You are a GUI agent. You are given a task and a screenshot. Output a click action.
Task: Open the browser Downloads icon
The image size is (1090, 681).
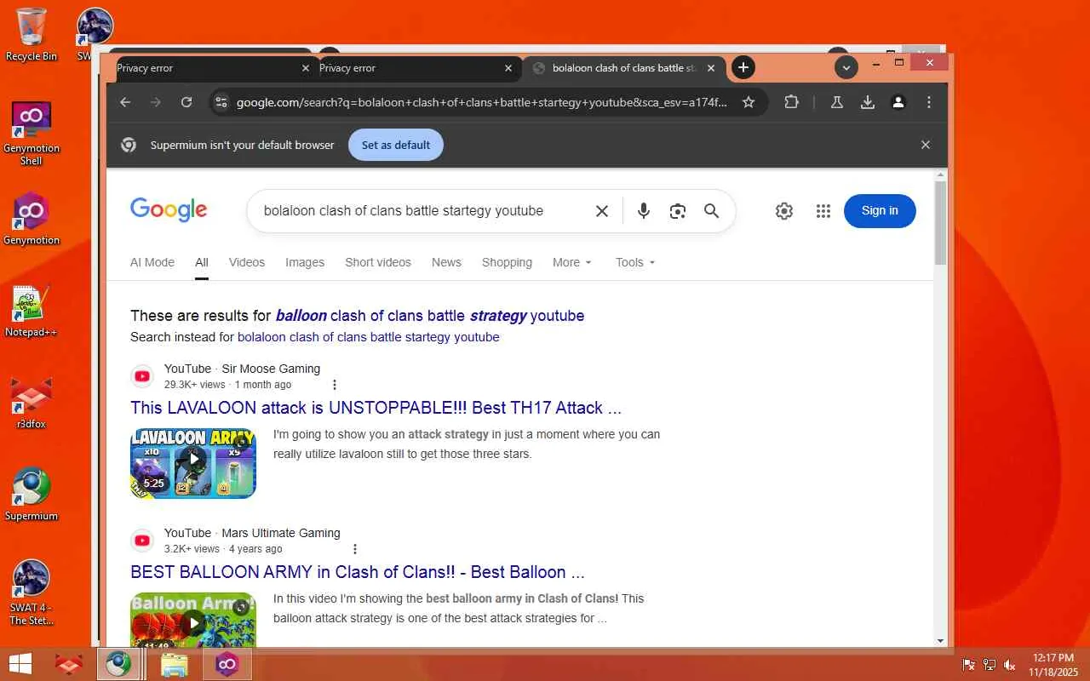coord(868,102)
